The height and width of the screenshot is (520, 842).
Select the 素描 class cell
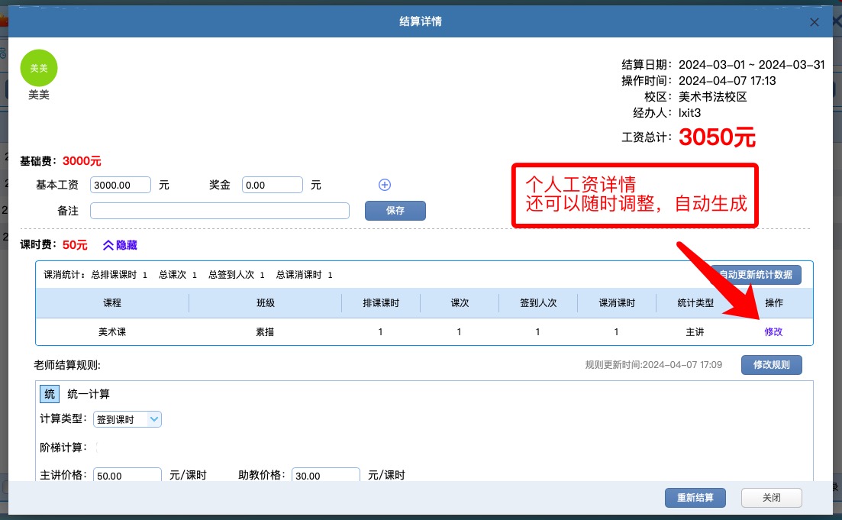click(x=266, y=332)
